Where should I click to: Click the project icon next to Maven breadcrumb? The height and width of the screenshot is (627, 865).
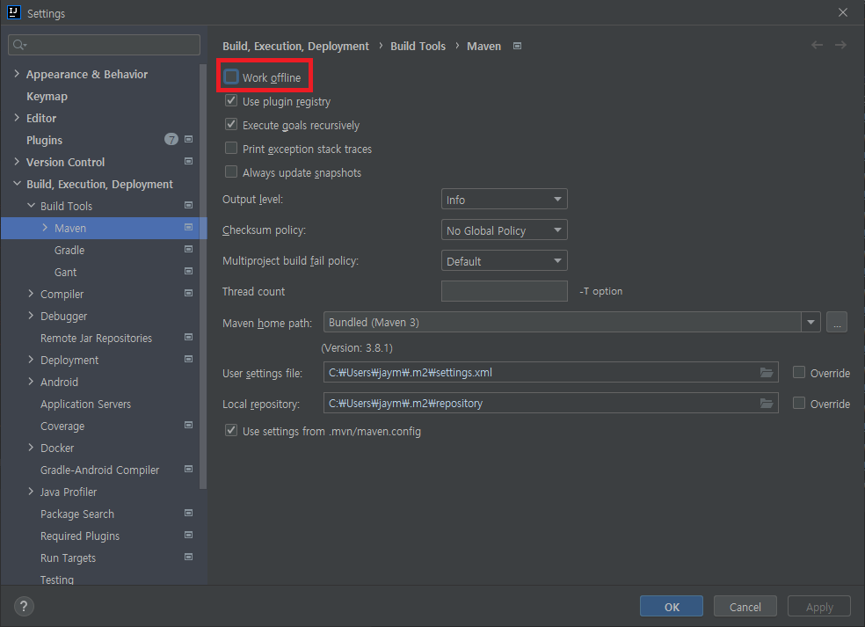pyautogui.click(x=518, y=47)
